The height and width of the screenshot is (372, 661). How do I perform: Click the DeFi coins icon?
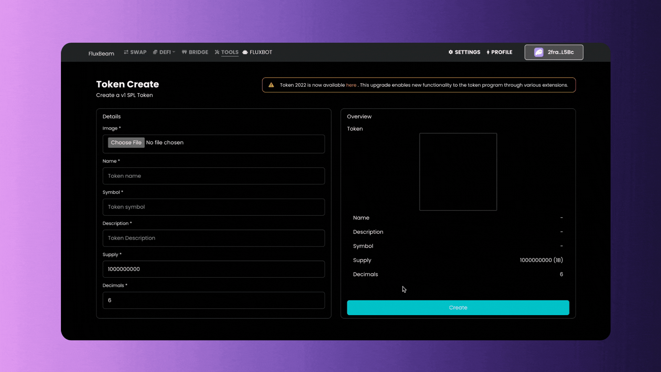pos(155,52)
